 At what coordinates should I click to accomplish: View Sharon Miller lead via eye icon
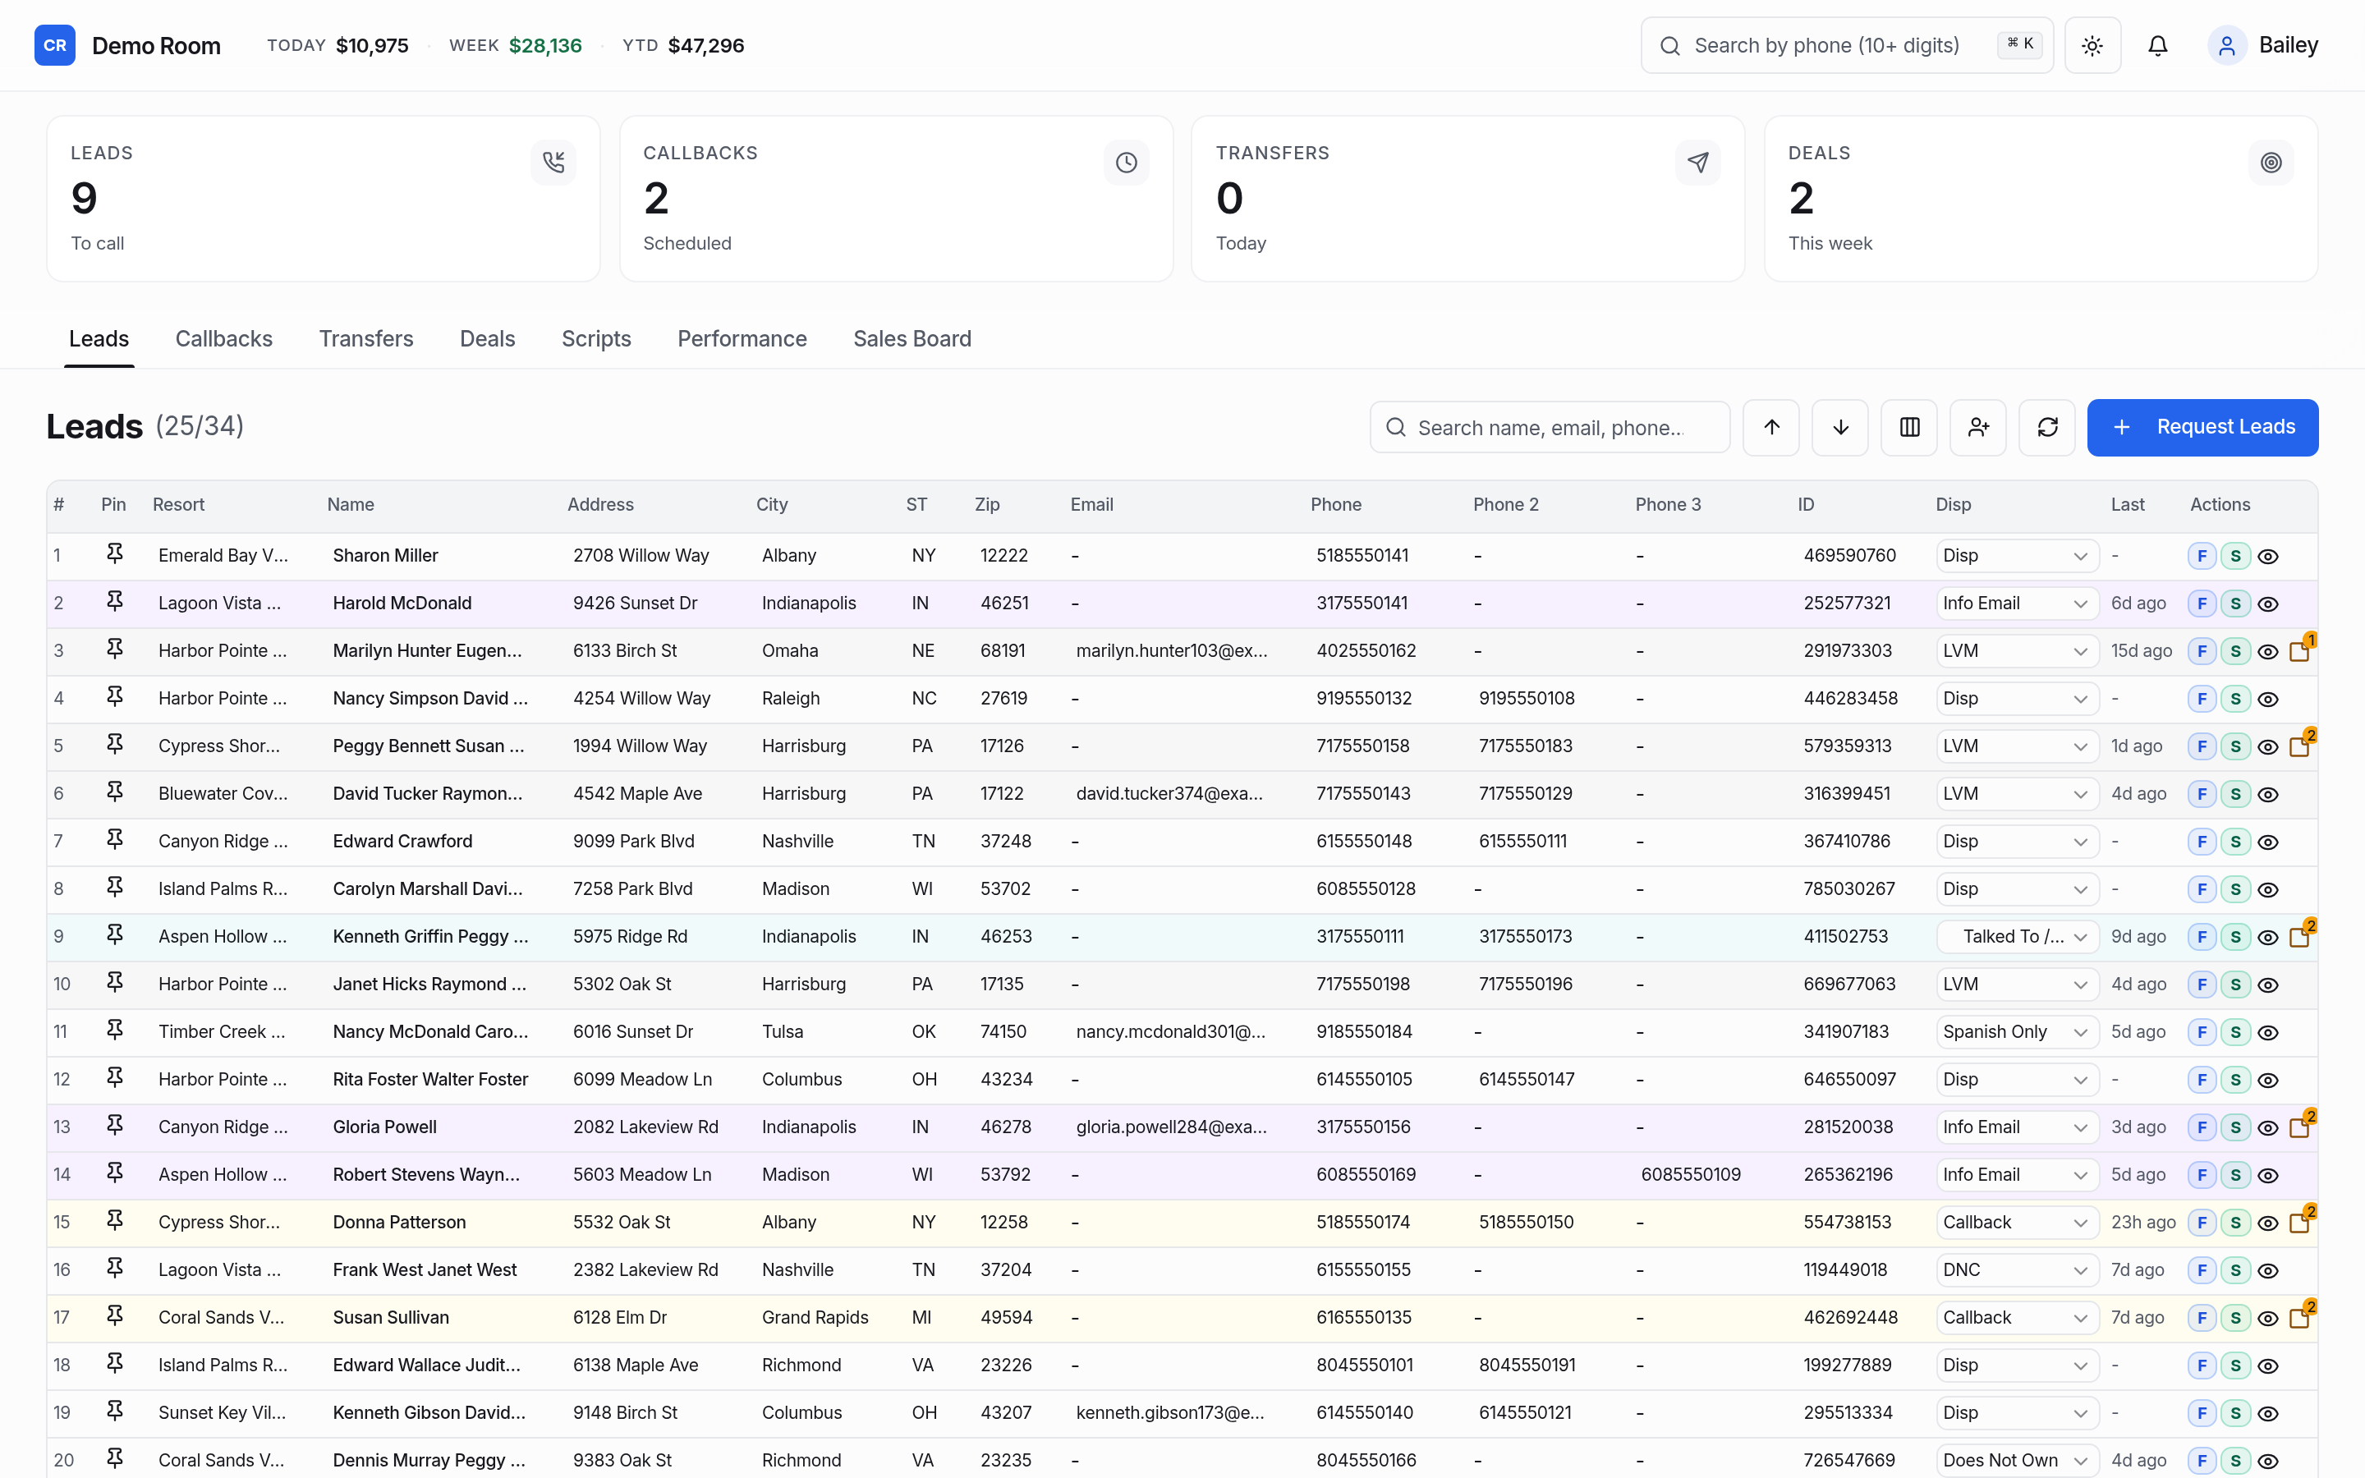tap(2268, 556)
